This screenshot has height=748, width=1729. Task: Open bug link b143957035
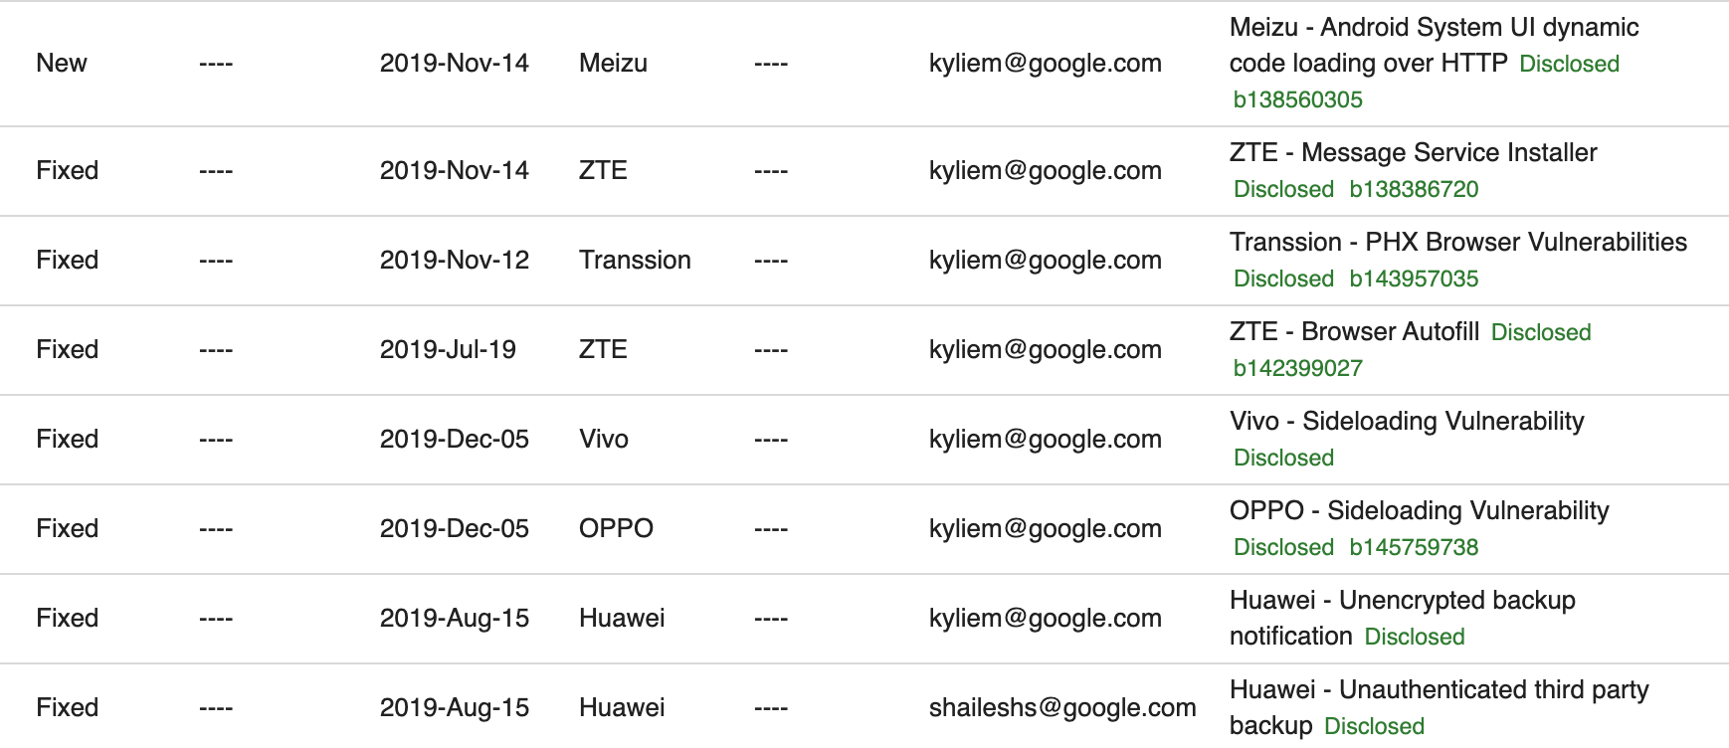[x=1414, y=279]
